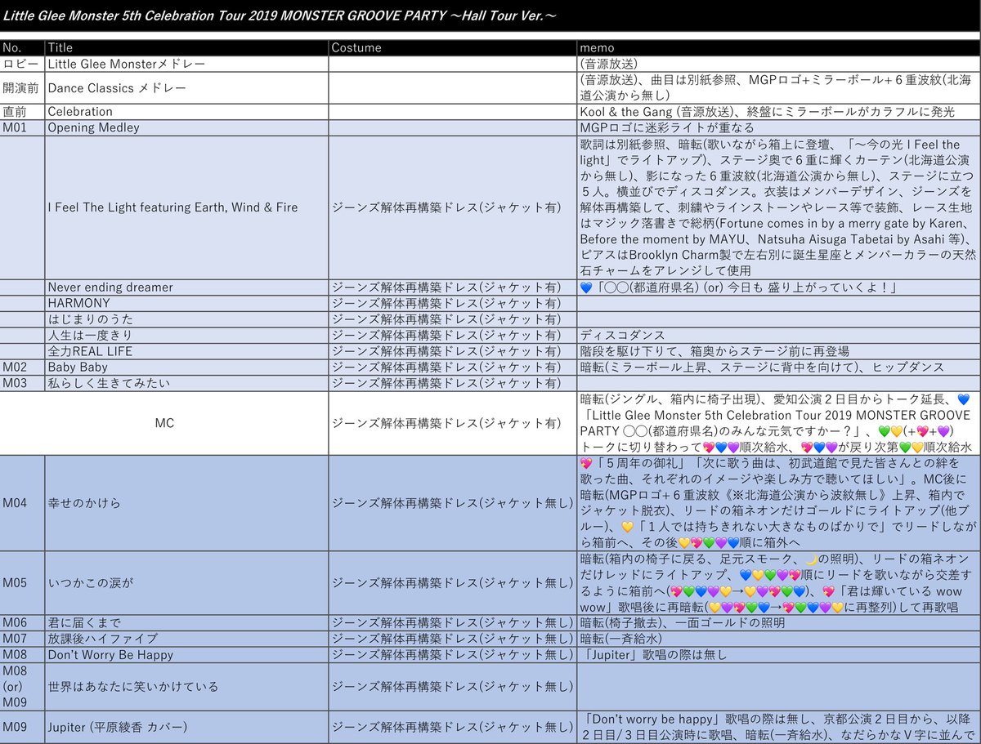Select the 'M03' cell
This screenshot has width=981, height=744.
[23, 383]
